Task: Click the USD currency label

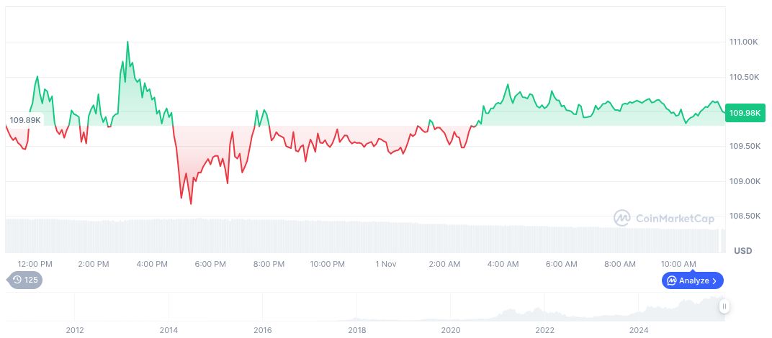Action: [x=742, y=251]
